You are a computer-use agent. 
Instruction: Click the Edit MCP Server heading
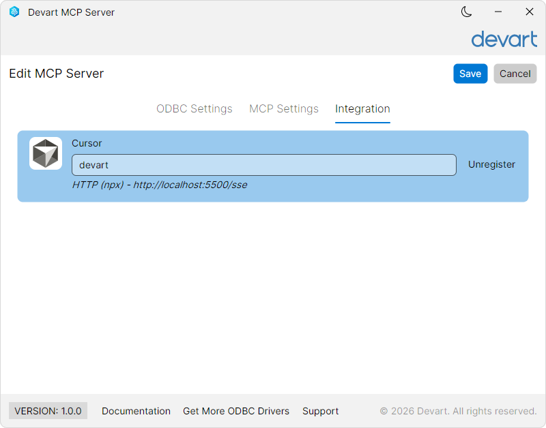click(x=57, y=74)
